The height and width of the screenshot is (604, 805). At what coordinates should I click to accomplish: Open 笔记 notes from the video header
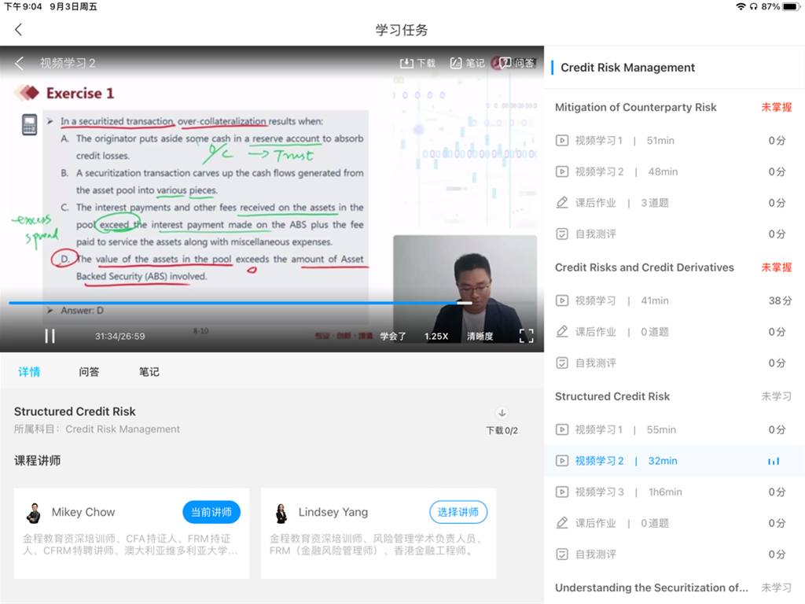(467, 63)
